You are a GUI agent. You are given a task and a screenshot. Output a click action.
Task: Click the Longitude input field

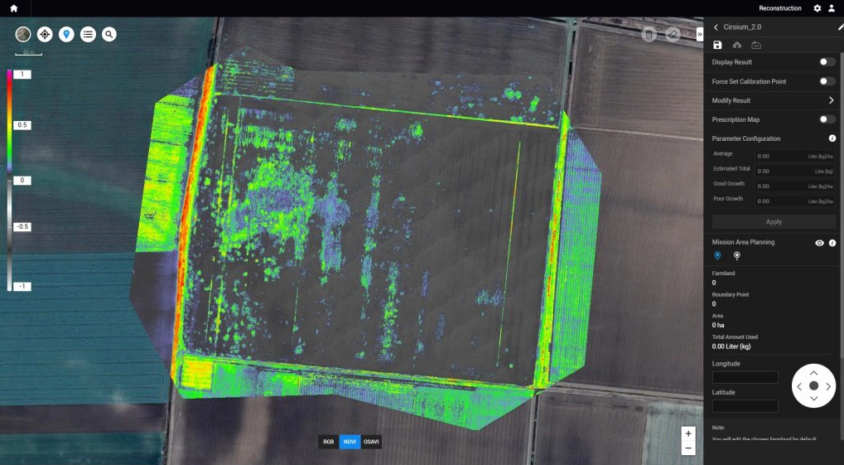coord(745,378)
